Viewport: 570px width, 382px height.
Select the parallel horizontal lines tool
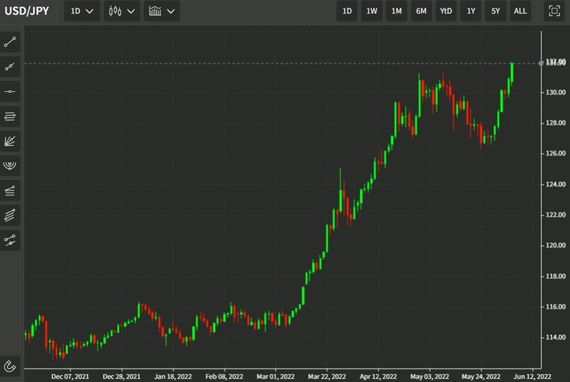tap(10, 117)
